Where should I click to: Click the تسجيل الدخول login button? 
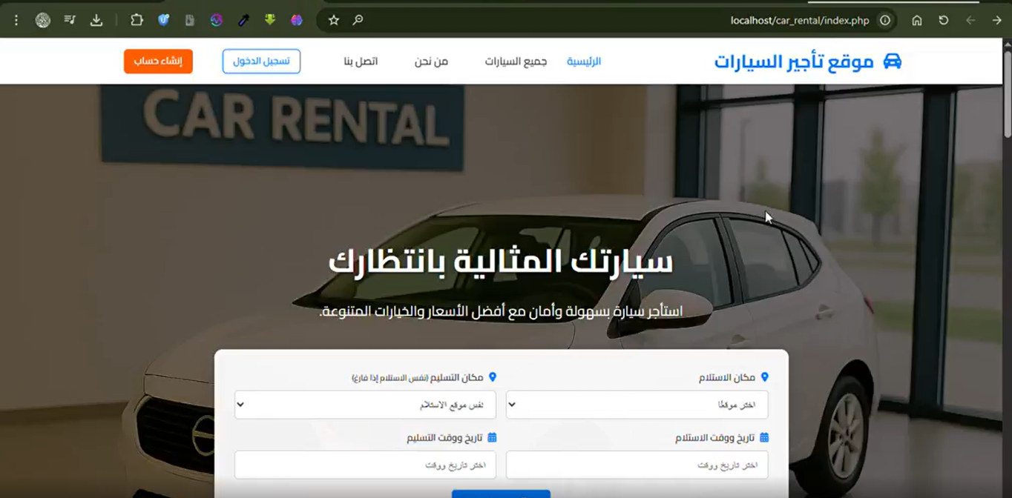[261, 62]
